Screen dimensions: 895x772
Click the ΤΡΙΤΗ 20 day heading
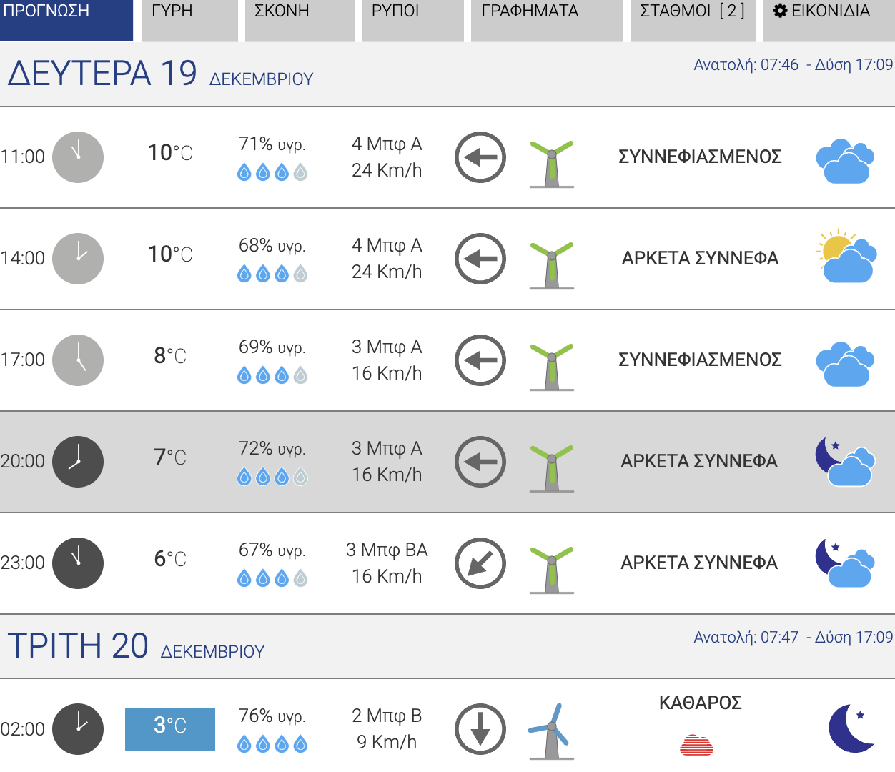[79, 646]
